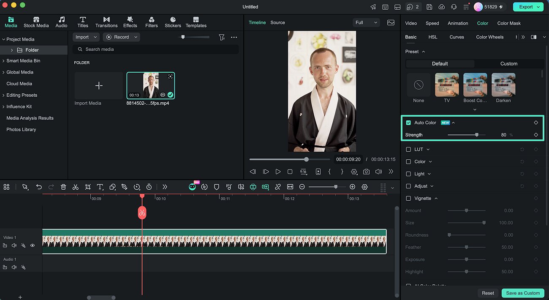Toggle the compare view icon in Color panel
Image resolution: width=549 pixels, height=300 pixels.
tap(534, 37)
